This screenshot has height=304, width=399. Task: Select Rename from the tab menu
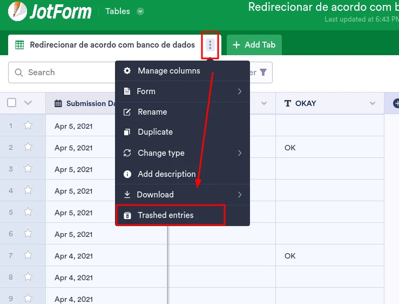click(152, 112)
